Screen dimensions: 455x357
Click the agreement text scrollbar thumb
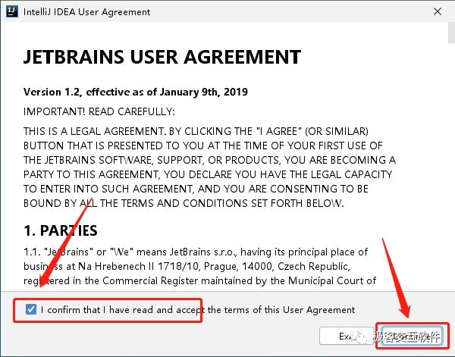point(451,33)
